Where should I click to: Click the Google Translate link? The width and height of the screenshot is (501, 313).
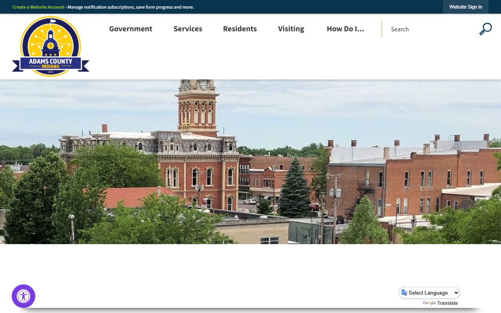pos(440,303)
